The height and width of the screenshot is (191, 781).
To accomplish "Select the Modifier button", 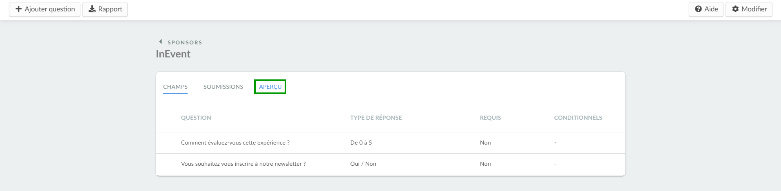I will [x=749, y=9].
